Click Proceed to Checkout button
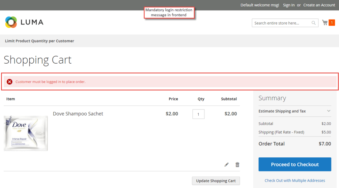339x188 pixels. [x=295, y=164]
